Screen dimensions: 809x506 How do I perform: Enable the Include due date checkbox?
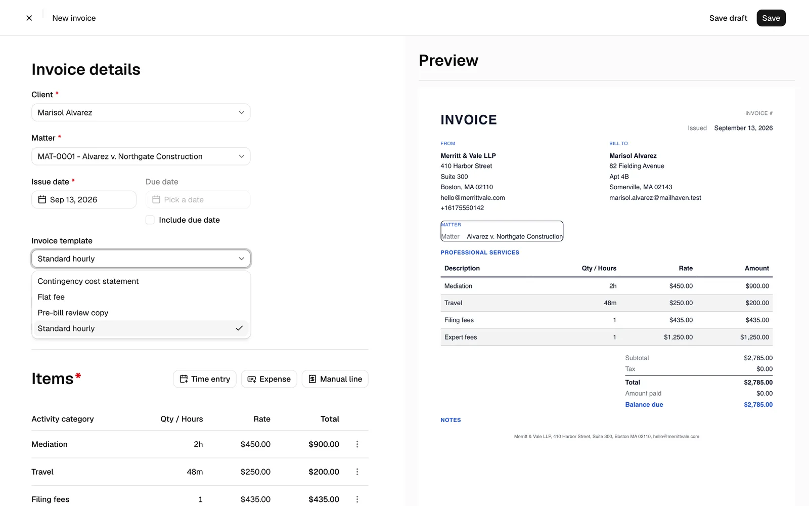(x=150, y=220)
